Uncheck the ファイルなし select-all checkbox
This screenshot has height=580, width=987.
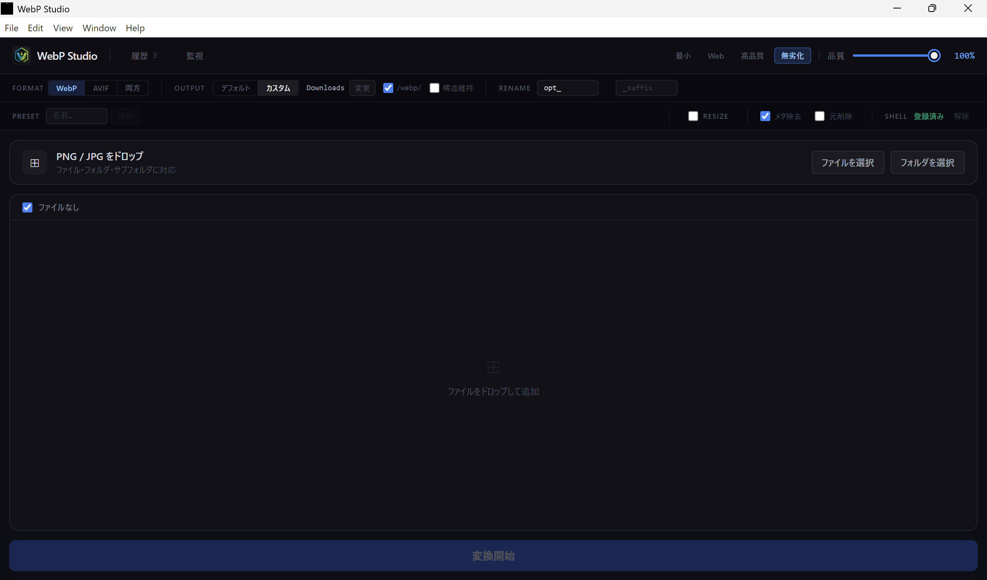tap(27, 207)
